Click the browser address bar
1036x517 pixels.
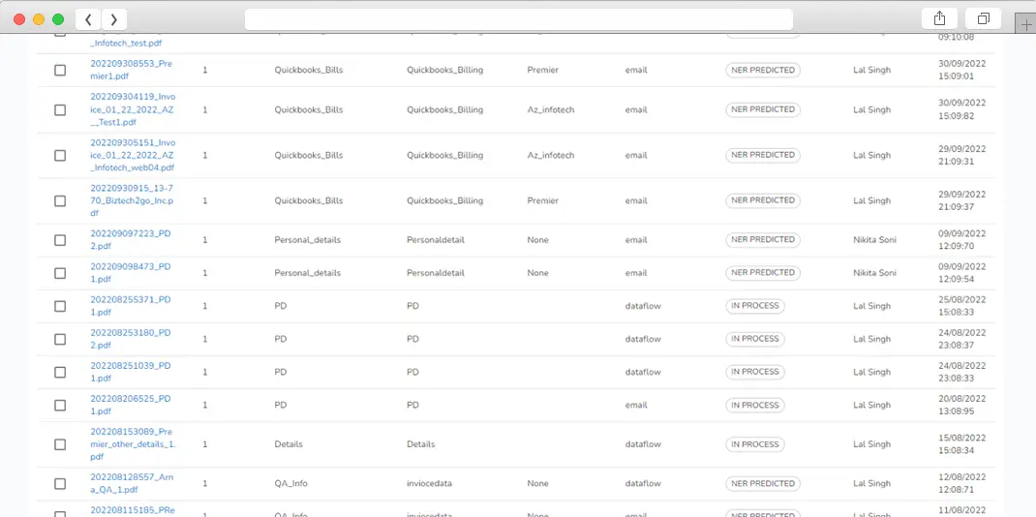point(518,19)
